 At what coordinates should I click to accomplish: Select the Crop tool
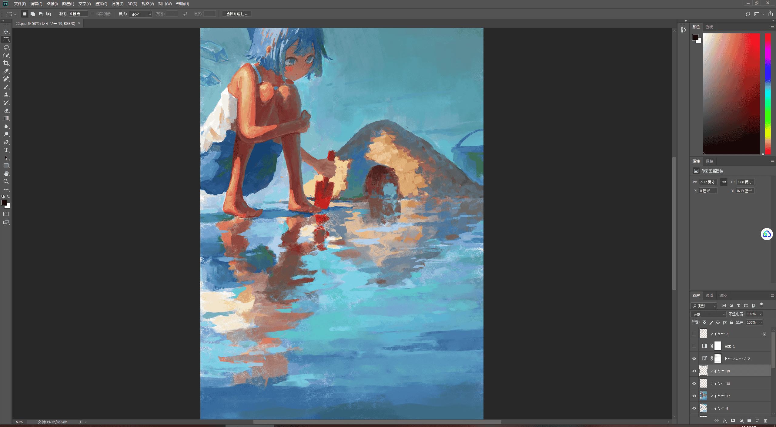click(6, 63)
